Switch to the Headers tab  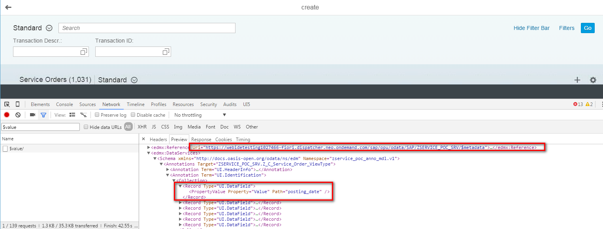(158, 140)
